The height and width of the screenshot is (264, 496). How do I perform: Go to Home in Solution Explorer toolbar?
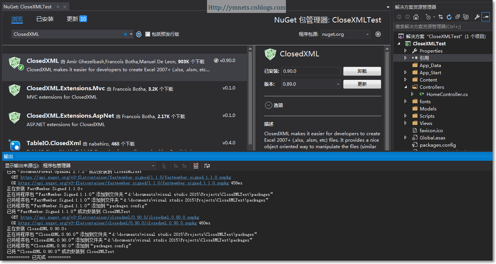[x=416, y=17]
